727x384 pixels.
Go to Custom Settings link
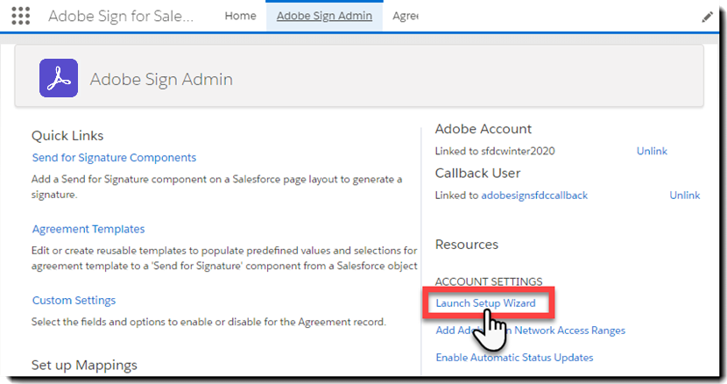click(74, 300)
